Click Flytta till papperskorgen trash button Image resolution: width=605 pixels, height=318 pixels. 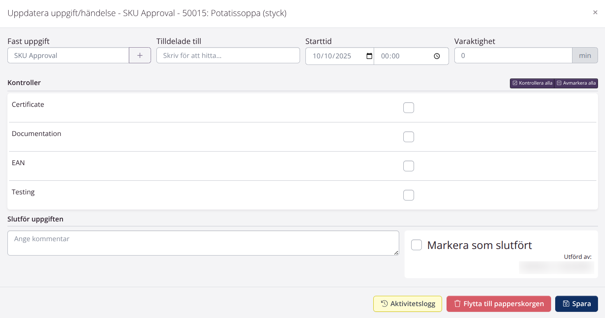click(498, 304)
